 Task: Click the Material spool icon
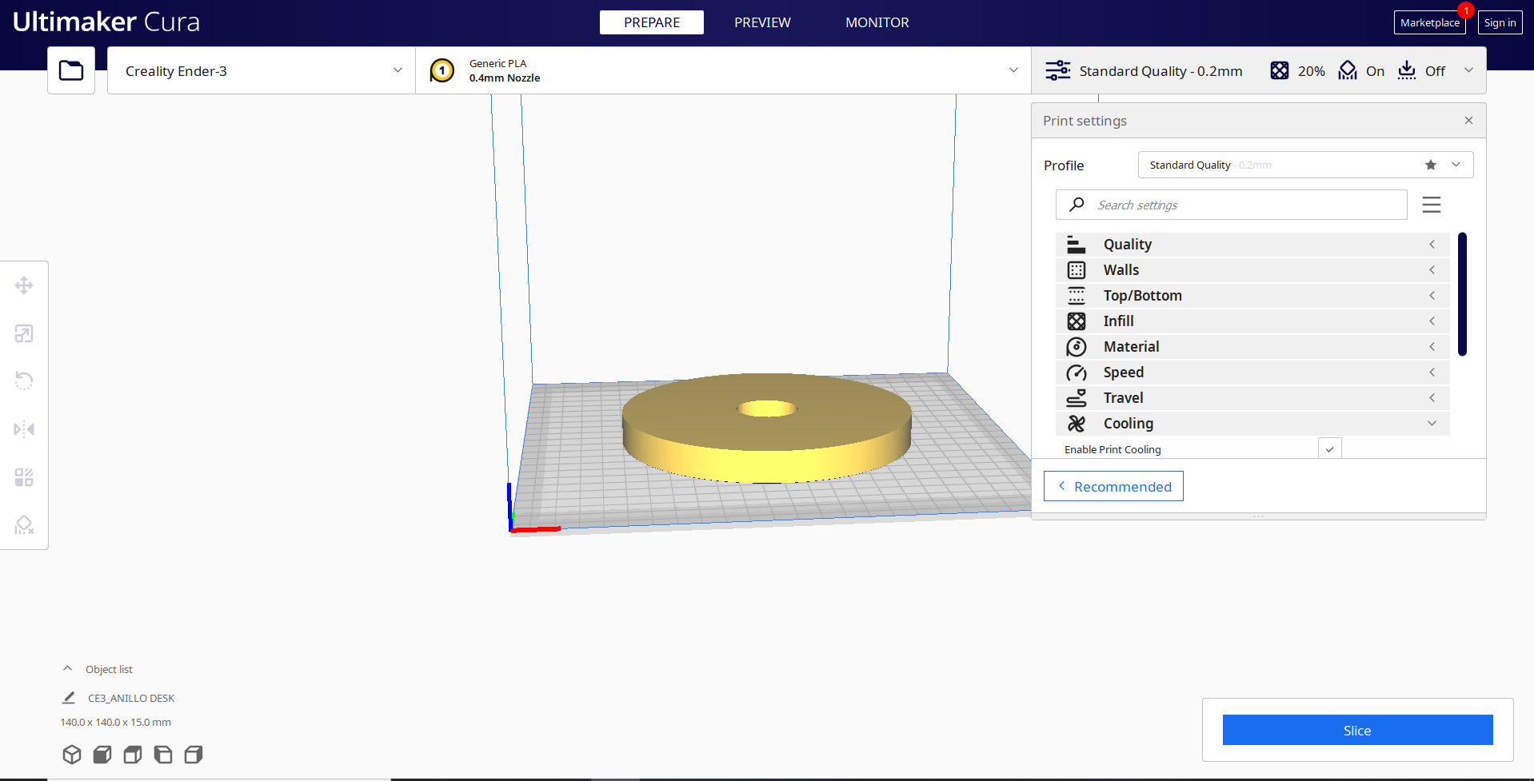1077,347
